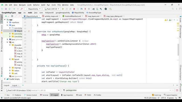This screenshot has height=102, width=182.
Task: Expand the values folder node
Action: [x=10, y=71]
